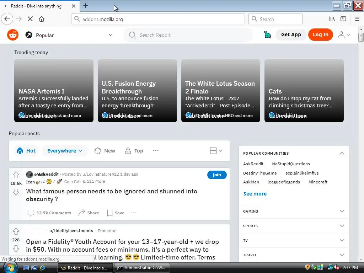Open the famous person post title
The width and height of the screenshot is (364, 273).
coord(112,195)
